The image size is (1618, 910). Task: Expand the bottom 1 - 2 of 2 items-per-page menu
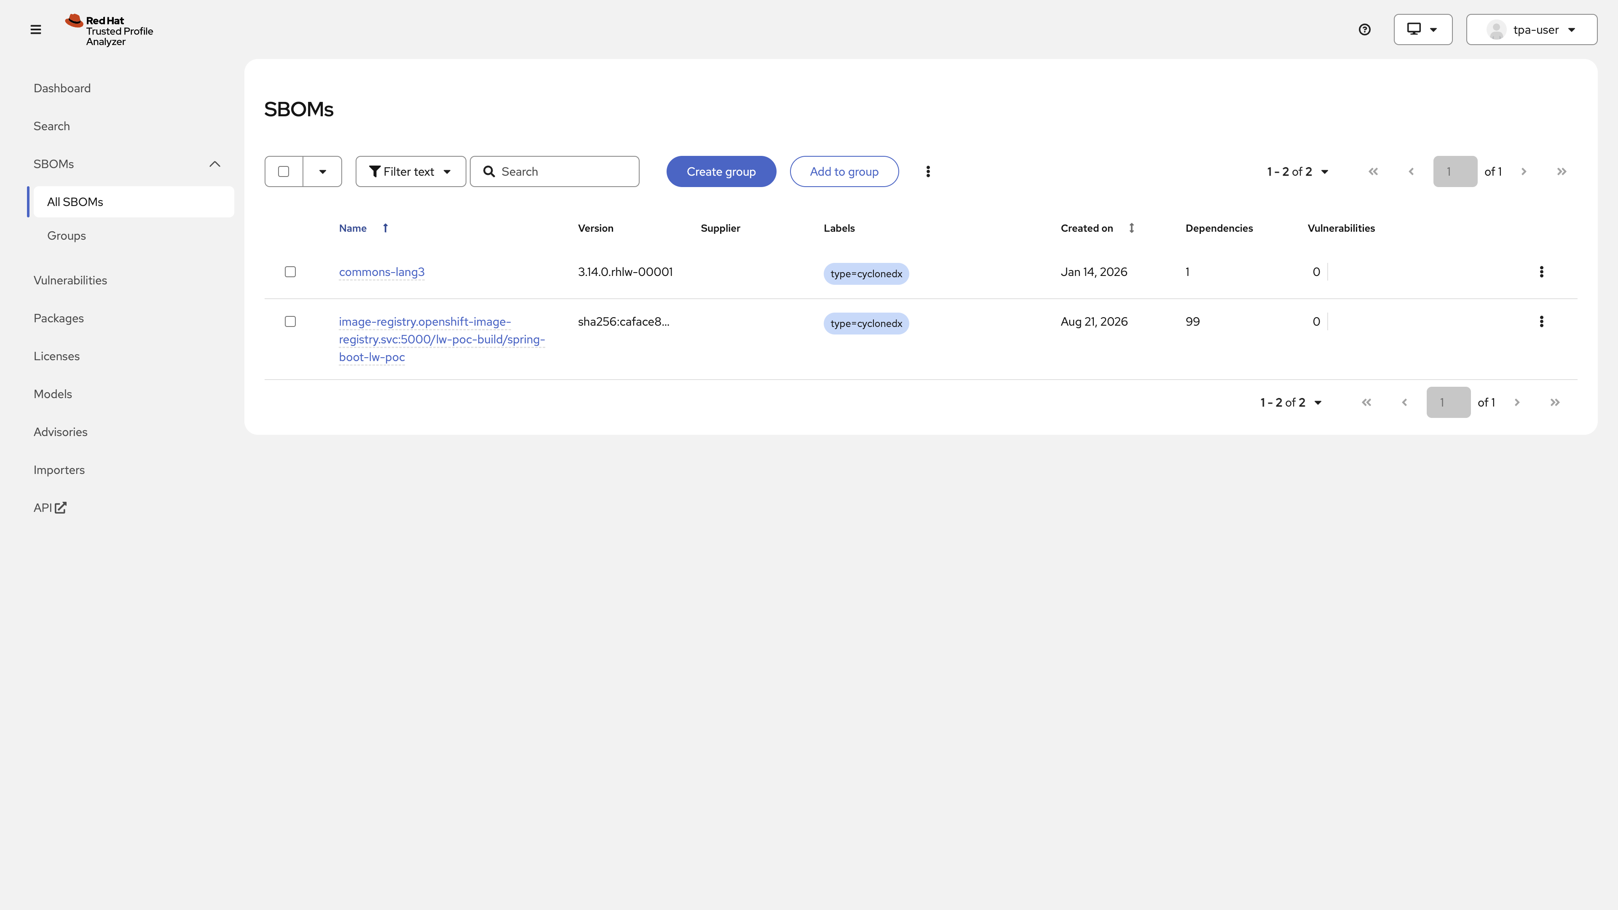tap(1291, 403)
